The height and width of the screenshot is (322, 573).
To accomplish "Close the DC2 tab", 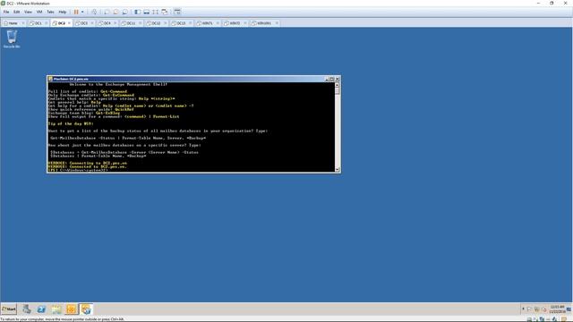I will pyautogui.click(x=69, y=23).
